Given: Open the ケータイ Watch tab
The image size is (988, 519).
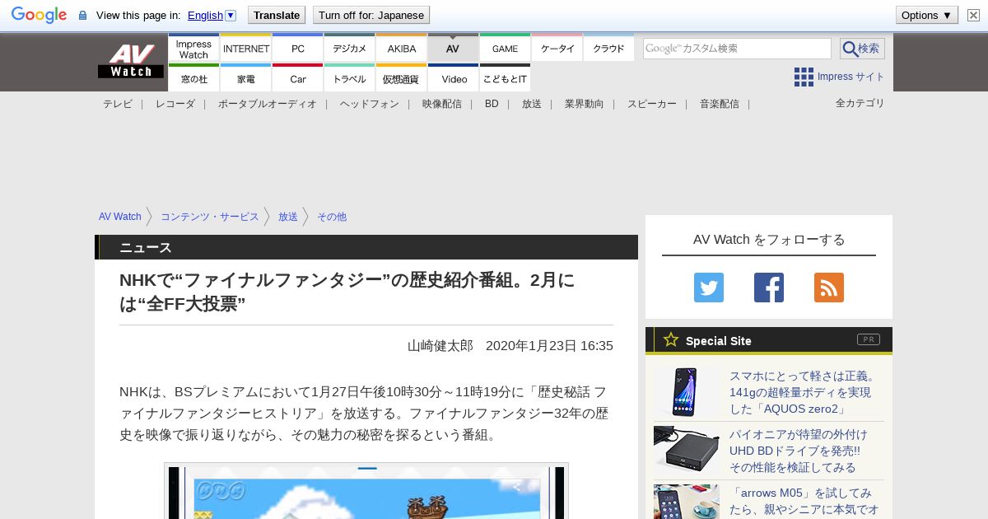Looking at the screenshot, I should [x=557, y=49].
